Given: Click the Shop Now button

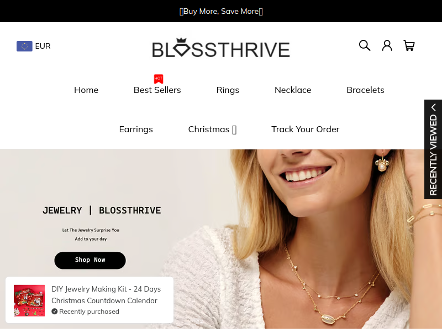Looking at the screenshot, I should pyautogui.click(x=90, y=260).
